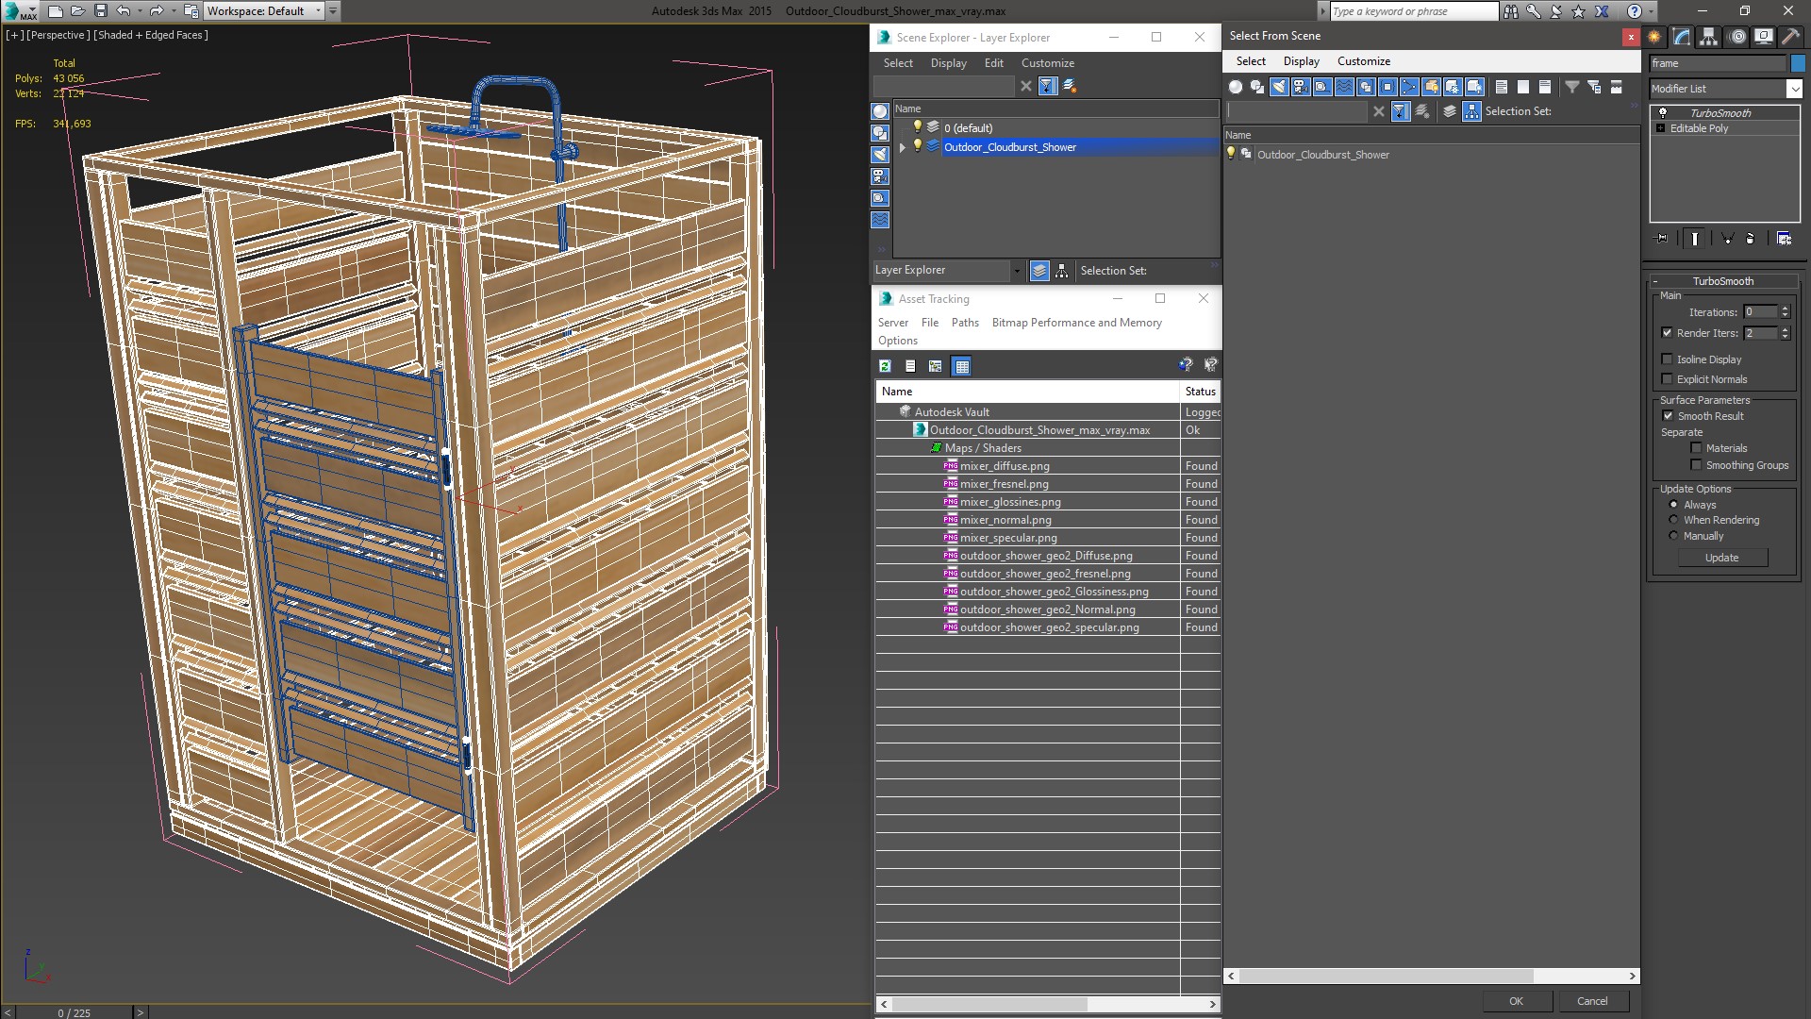Image resolution: width=1811 pixels, height=1019 pixels.
Task: Open the Modifier List dropdown
Action: coord(1793,89)
